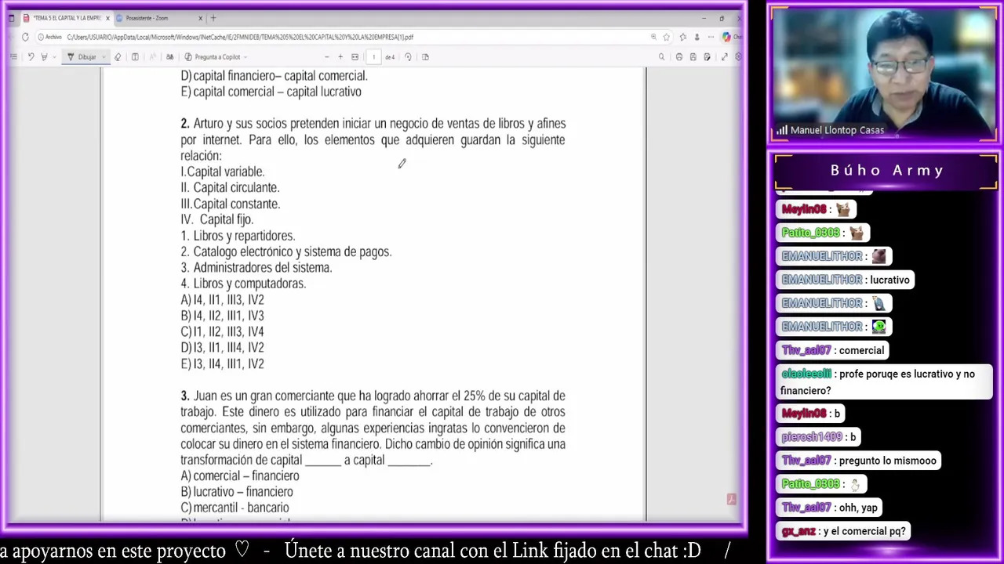The width and height of the screenshot is (1004, 564).
Task: Click the undo arrow in PDF toolbar
Action: point(31,56)
